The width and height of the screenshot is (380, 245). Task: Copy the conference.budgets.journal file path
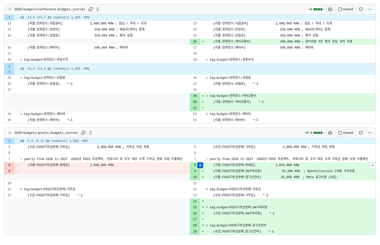pyautogui.click(x=91, y=9)
